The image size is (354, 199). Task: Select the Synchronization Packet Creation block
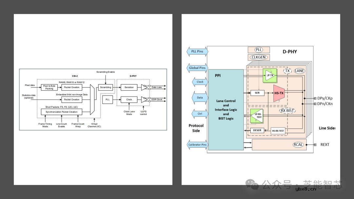(62, 112)
